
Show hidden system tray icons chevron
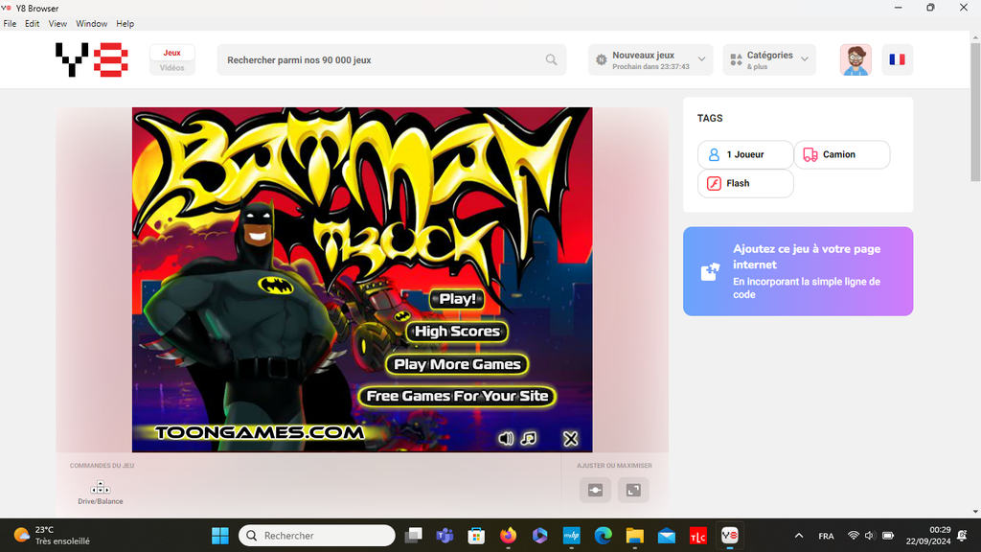tap(799, 536)
